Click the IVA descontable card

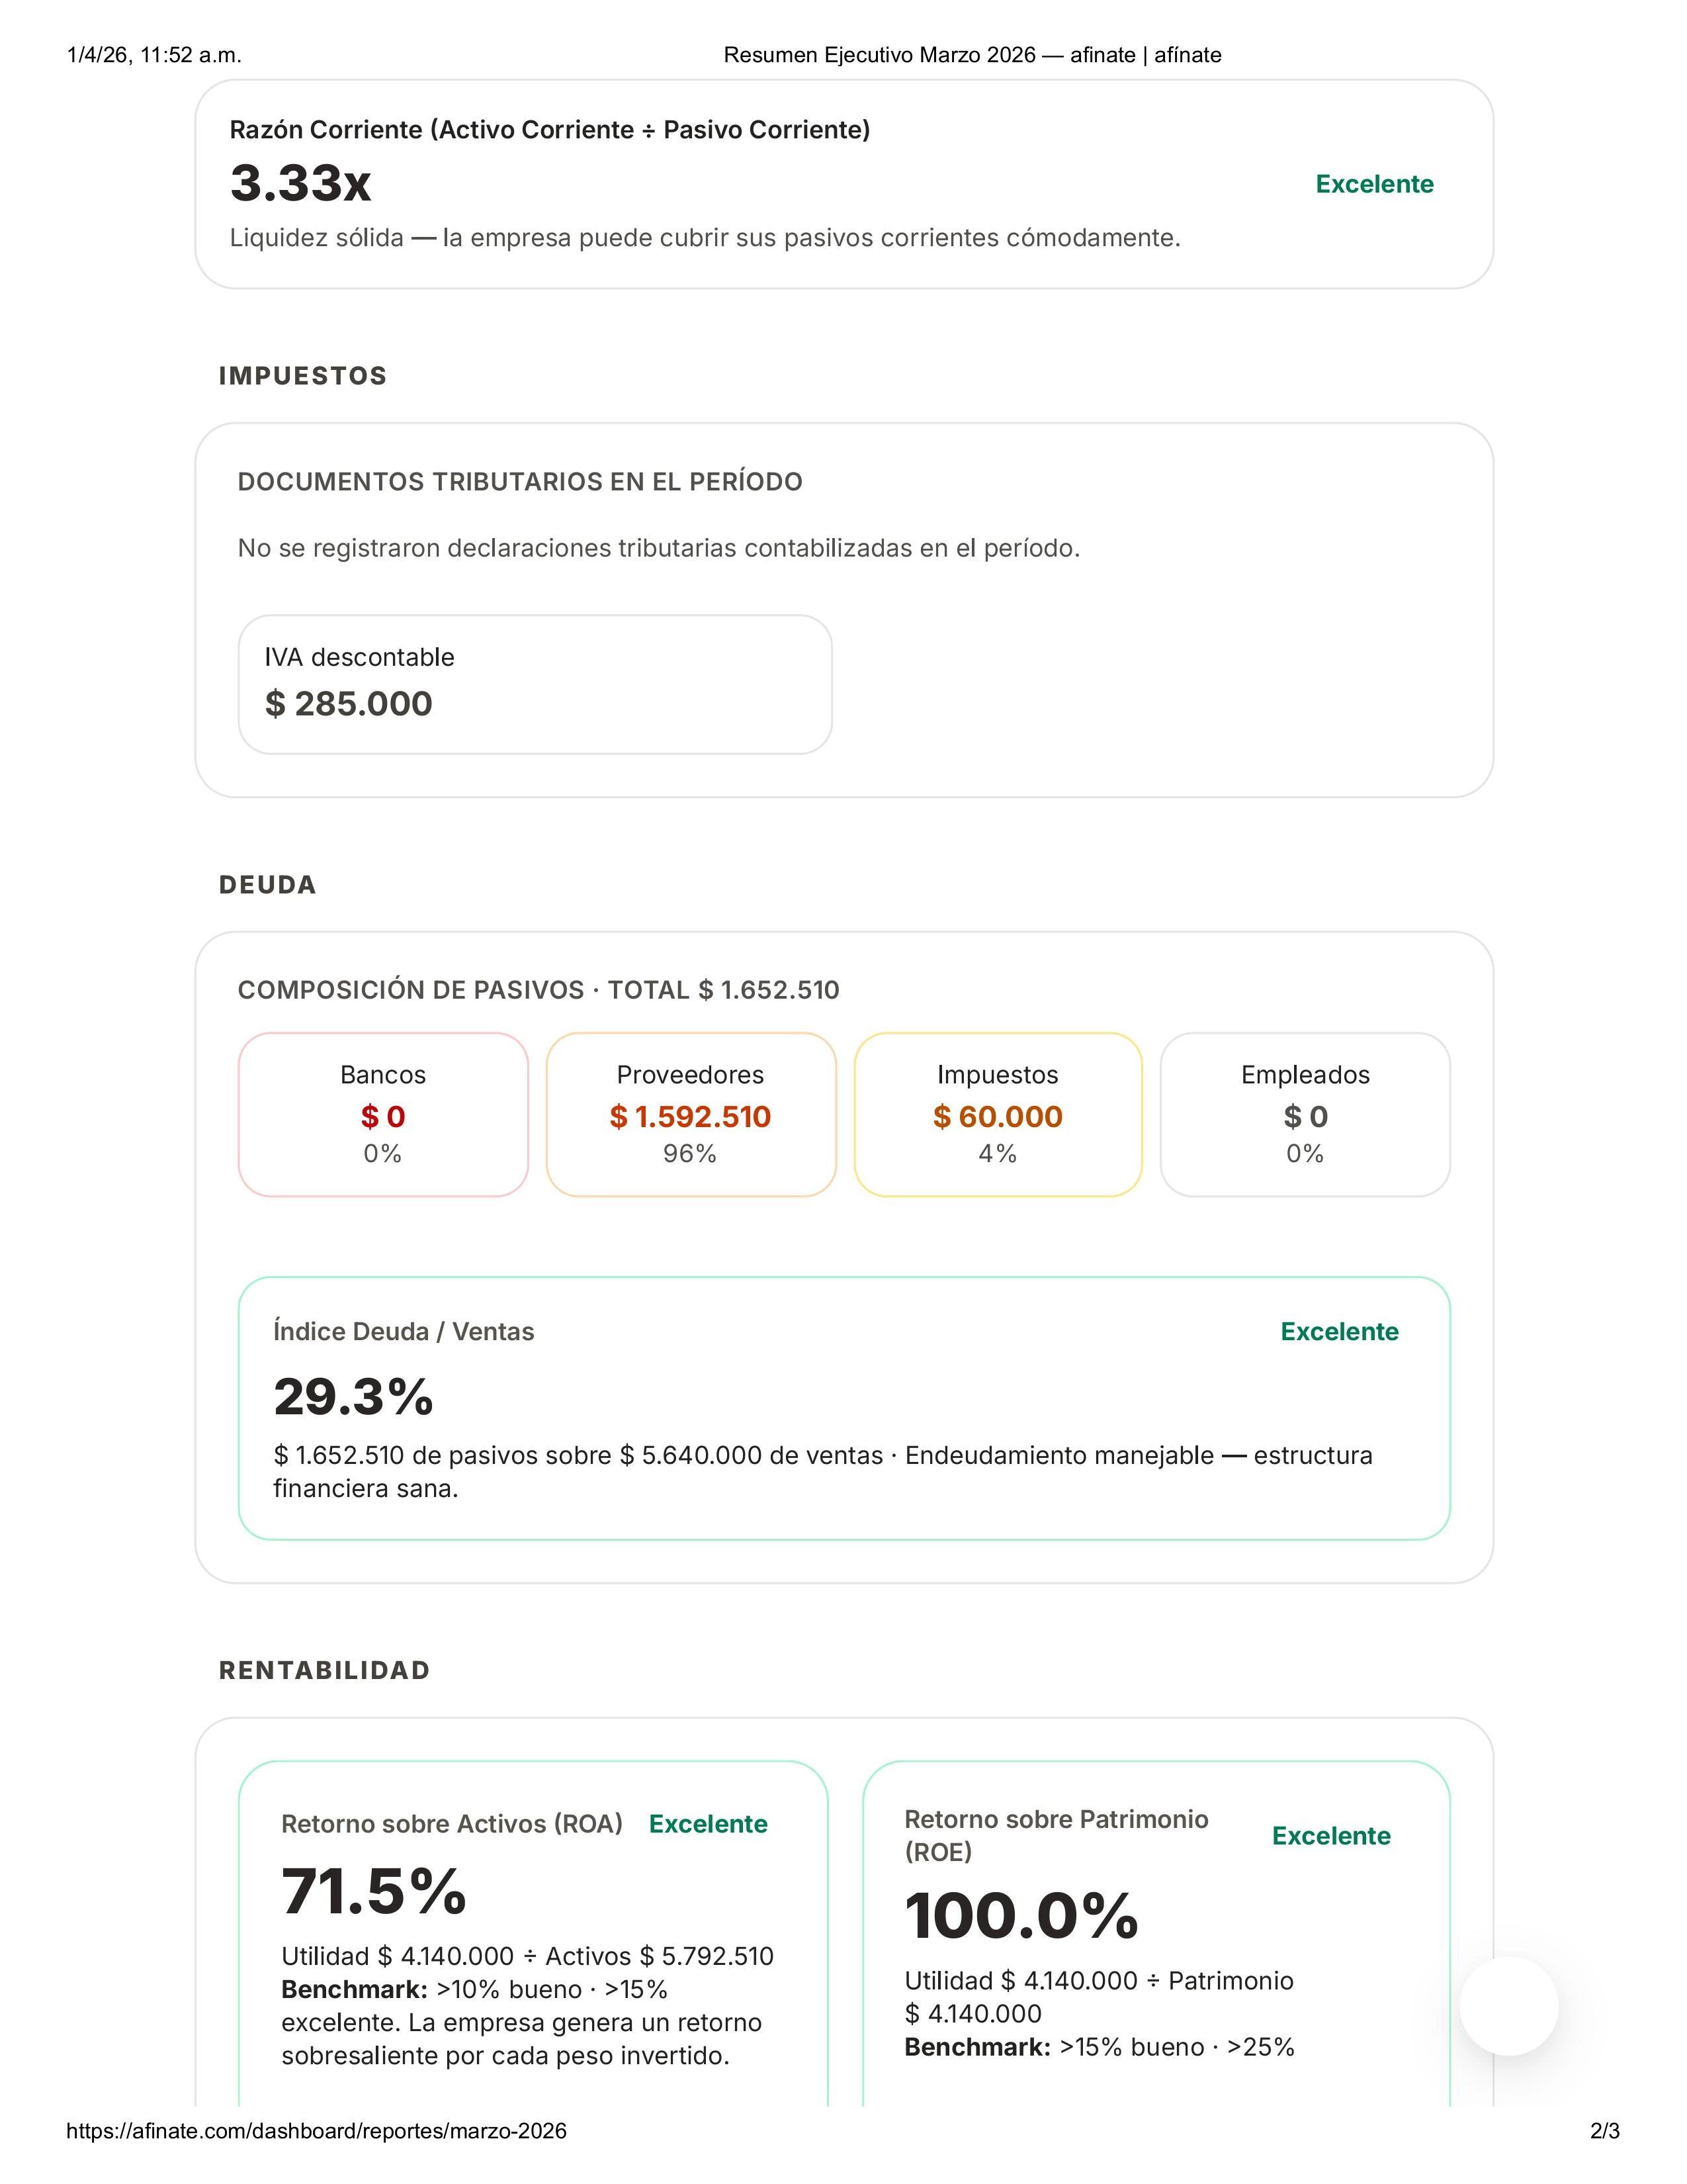535,684
